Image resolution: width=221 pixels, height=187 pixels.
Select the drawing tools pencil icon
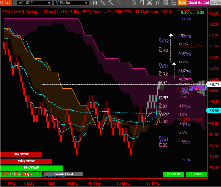pos(103,2)
